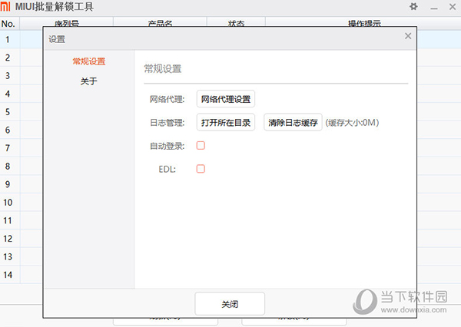The height and width of the screenshot is (327, 461).
Task: Click the No. column header
Action: coord(8,24)
